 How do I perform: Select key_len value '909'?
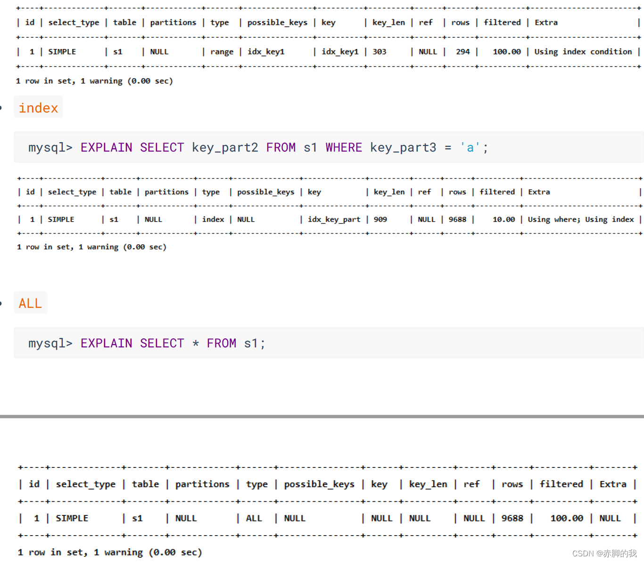380,219
